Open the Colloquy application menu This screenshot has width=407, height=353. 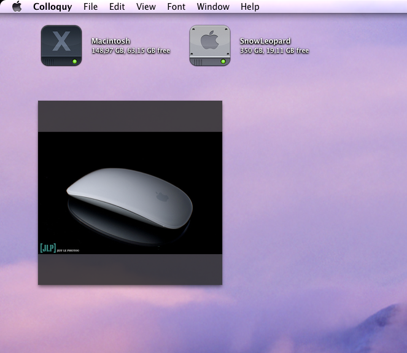(52, 7)
